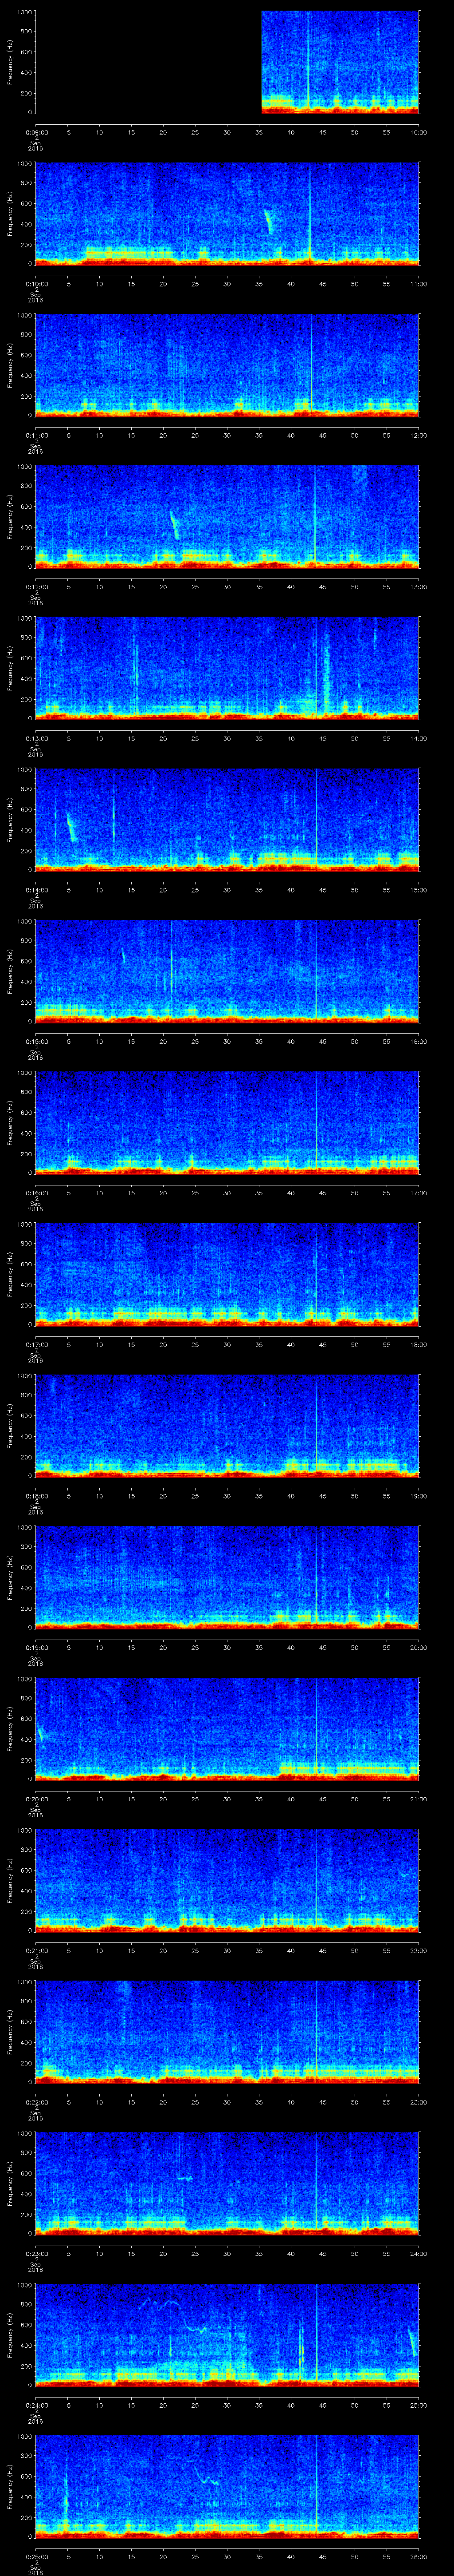Viewport: 454px width, 2576px height.
Task: Click the 10:00 end label of first panel
Action: click(418, 132)
